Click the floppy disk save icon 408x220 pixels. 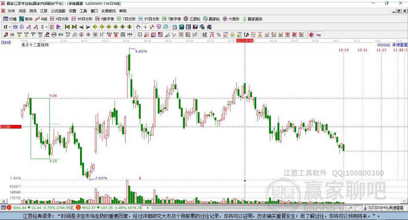(195, 27)
